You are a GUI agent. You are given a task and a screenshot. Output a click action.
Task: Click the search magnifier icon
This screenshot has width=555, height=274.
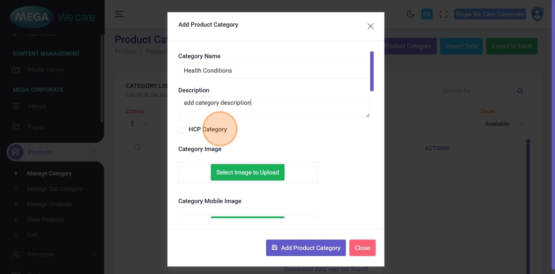click(520, 91)
